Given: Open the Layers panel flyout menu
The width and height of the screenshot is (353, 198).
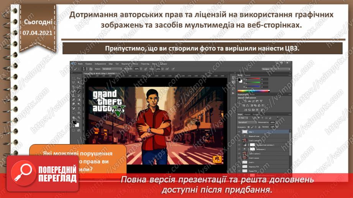Looking at the screenshot, I should pos(289,115).
